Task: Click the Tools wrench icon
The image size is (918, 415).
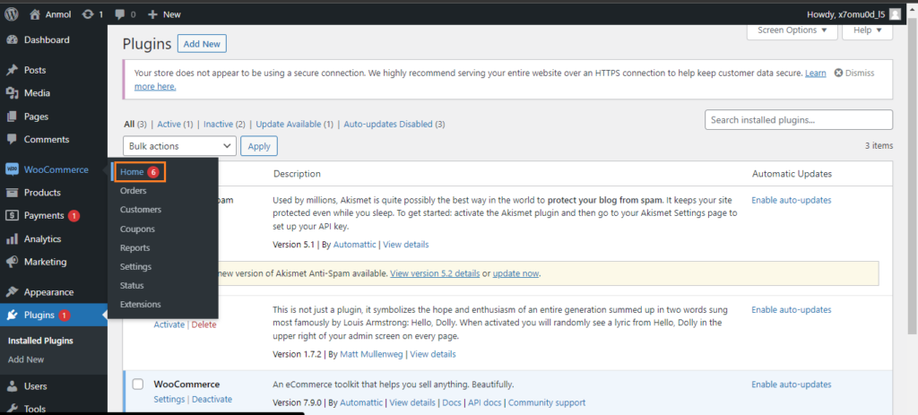Action: [12, 409]
